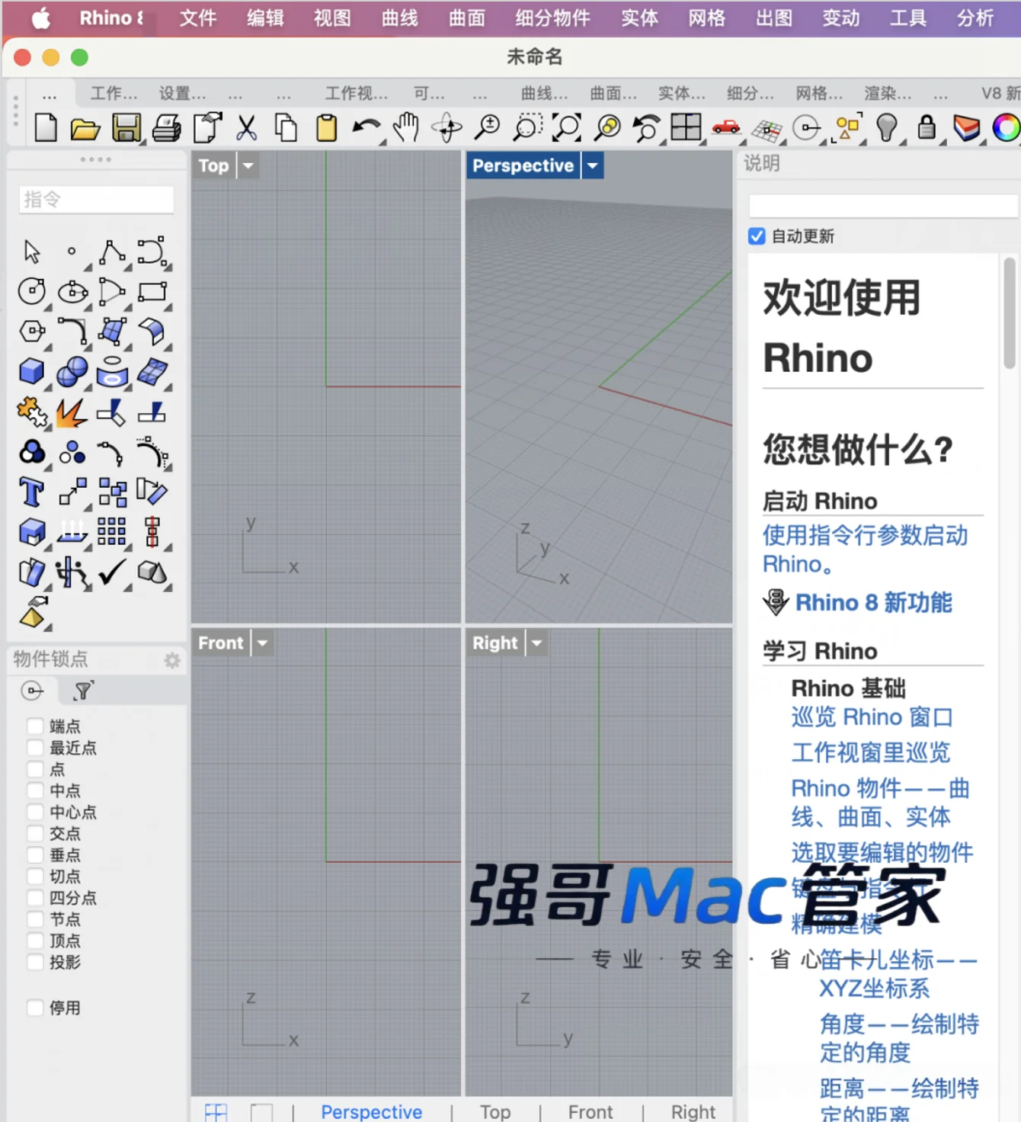Open the Front viewport dropdown arrow

point(263,643)
